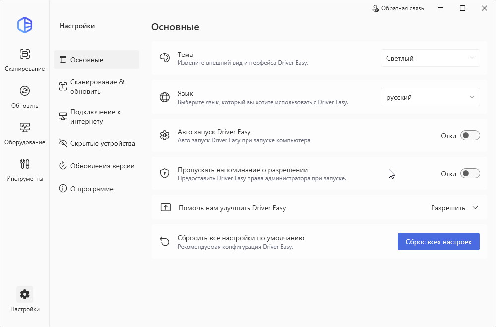
Task: Click the Обновления версии refresh-check icon
Action: [63, 166]
